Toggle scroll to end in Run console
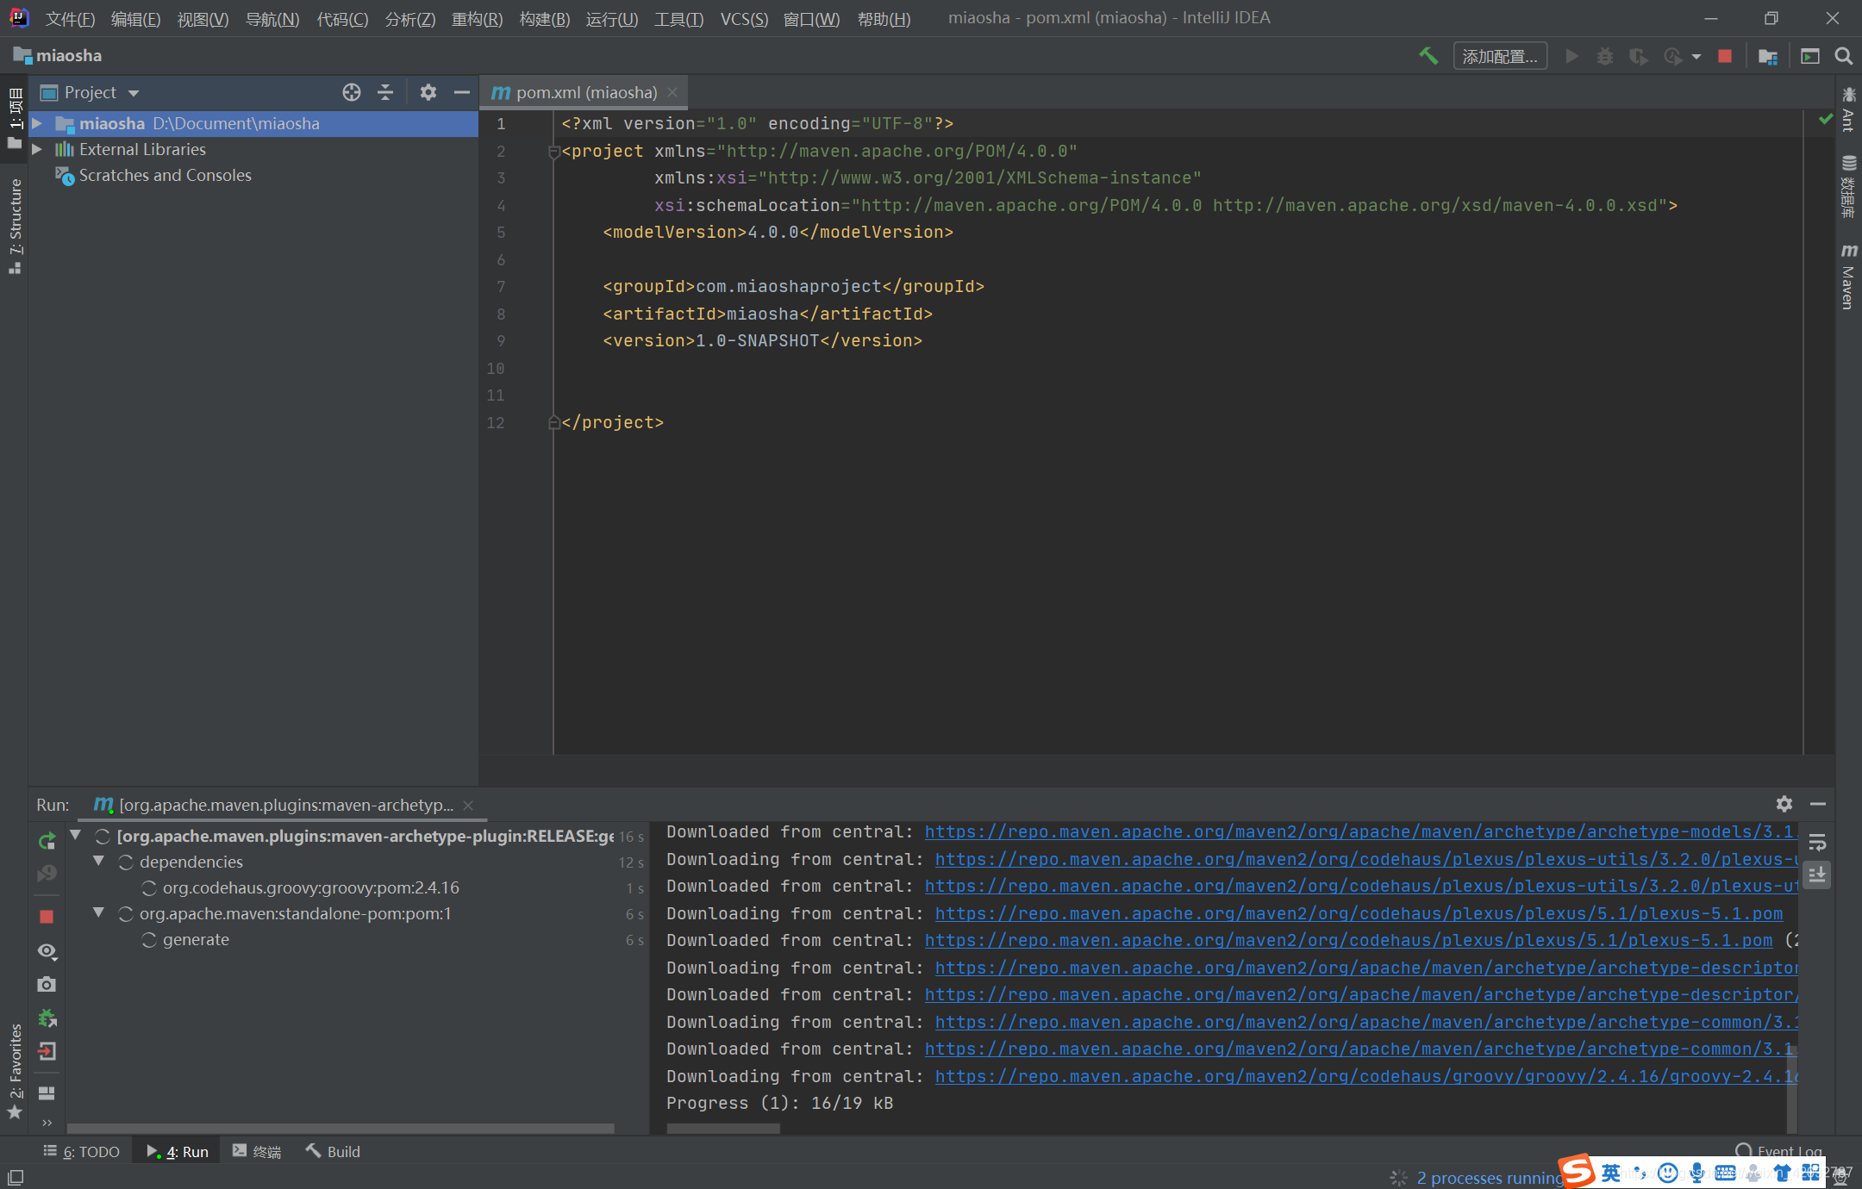This screenshot has height=1189, width=1862. tap(1817, 875)
